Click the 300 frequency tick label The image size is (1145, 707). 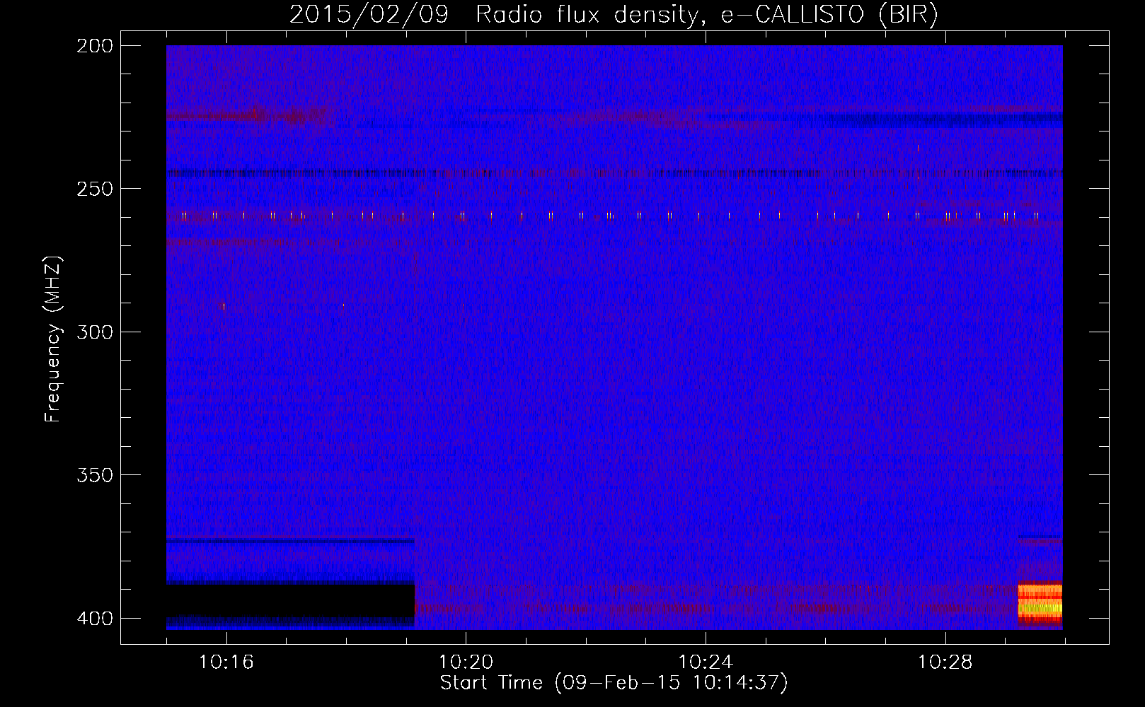click(x=95, y=332)
